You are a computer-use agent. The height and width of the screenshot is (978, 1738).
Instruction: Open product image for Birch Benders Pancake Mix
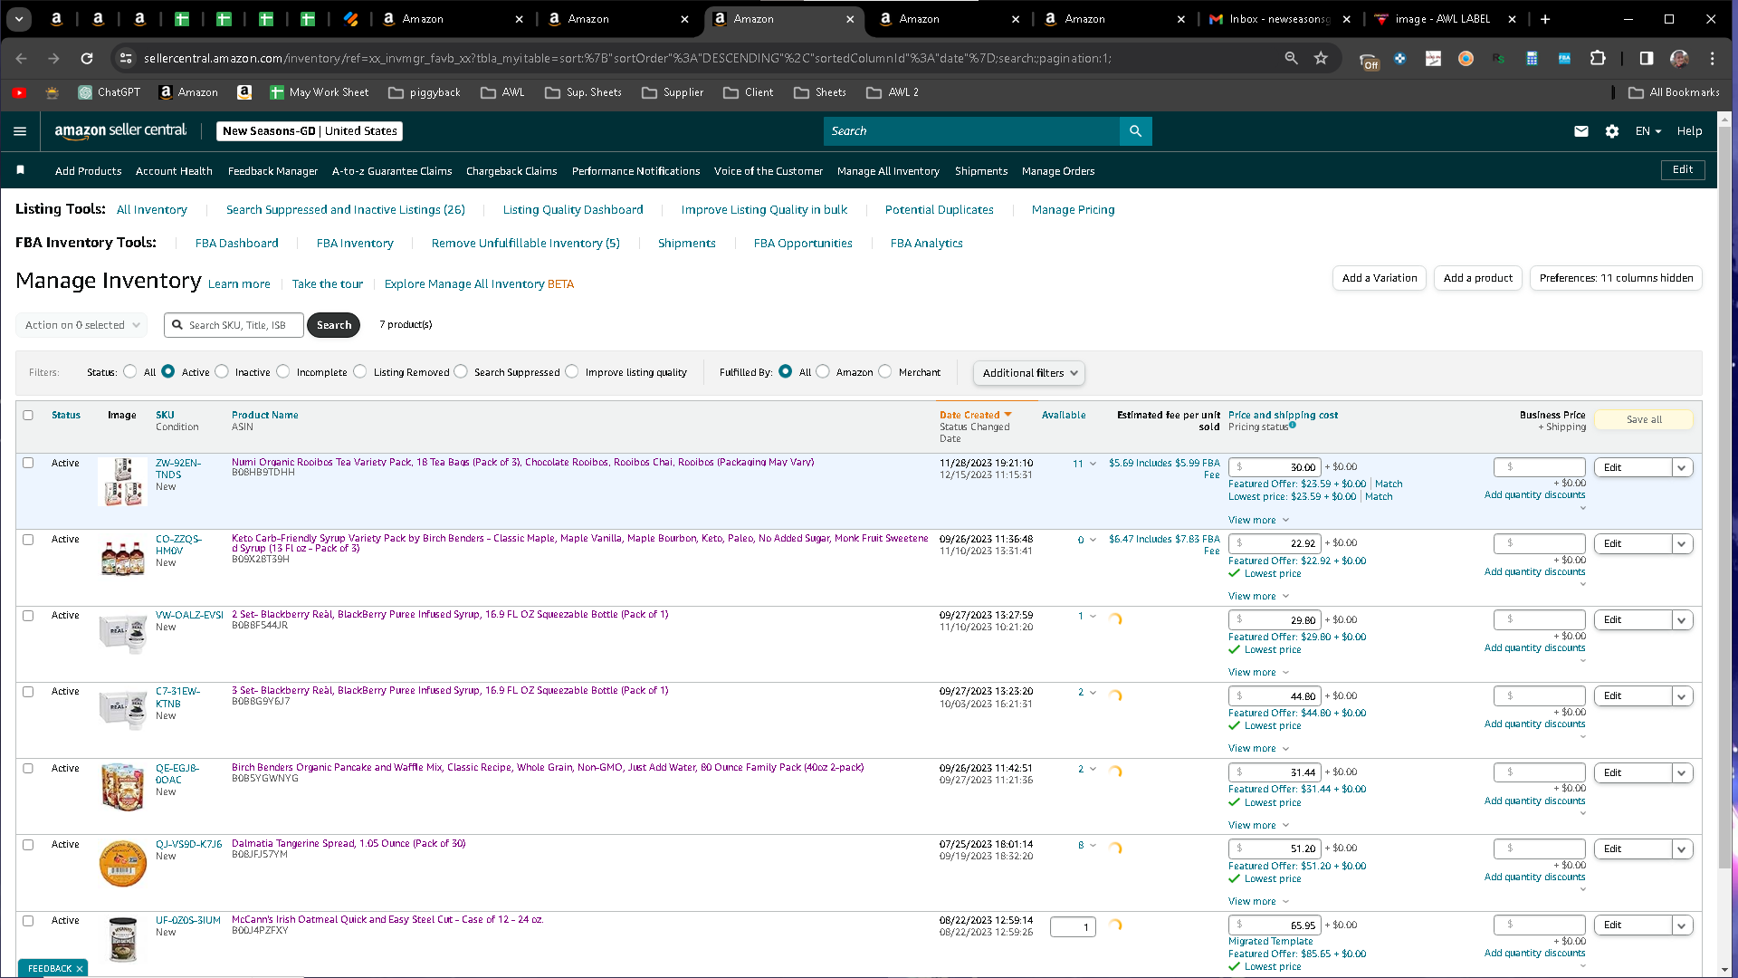[123, 786]
